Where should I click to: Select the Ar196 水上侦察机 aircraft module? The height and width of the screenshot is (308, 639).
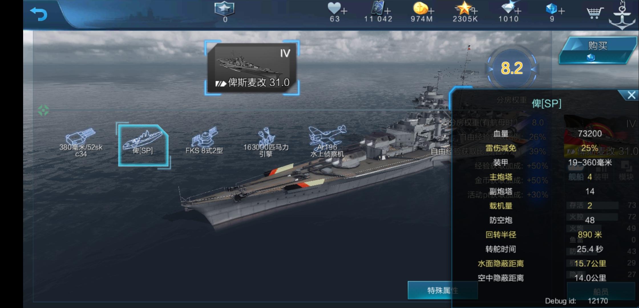327,142
